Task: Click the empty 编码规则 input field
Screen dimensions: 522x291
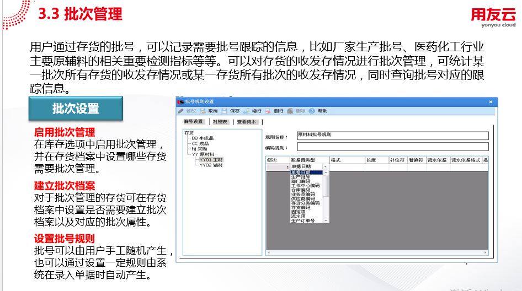Action: (392, 147)
